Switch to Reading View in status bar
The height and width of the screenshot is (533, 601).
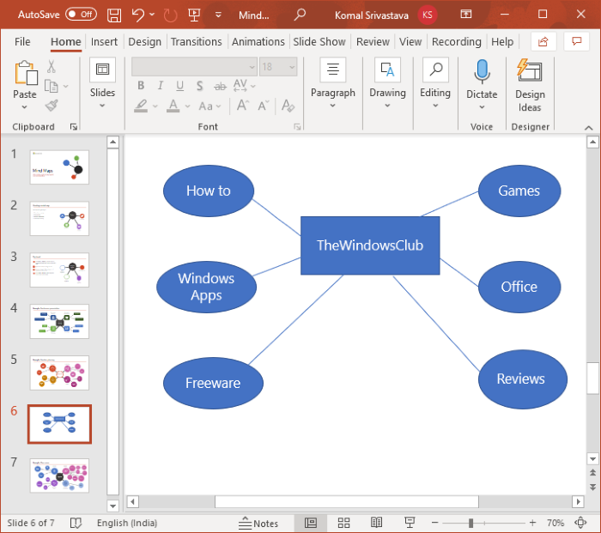point(376,523)
